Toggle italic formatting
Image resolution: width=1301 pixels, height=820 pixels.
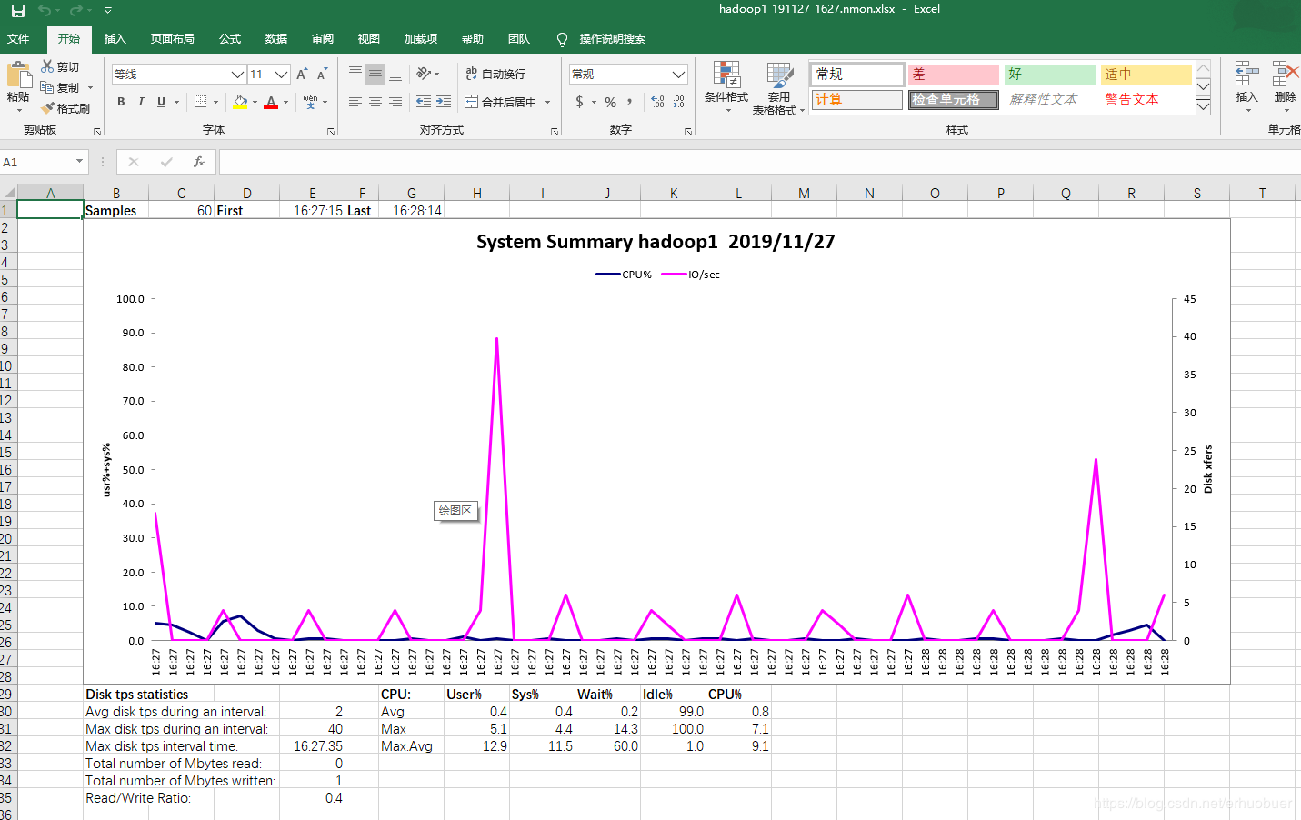click(141, 102)
